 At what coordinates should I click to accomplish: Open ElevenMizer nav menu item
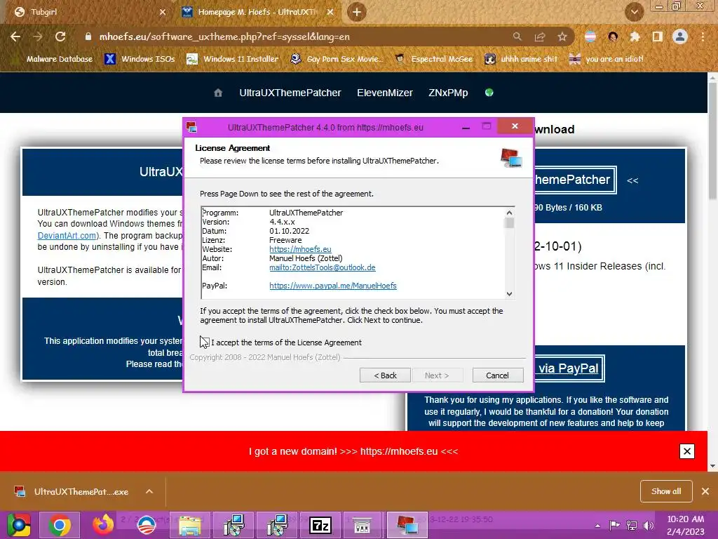[x=385, y=93]
